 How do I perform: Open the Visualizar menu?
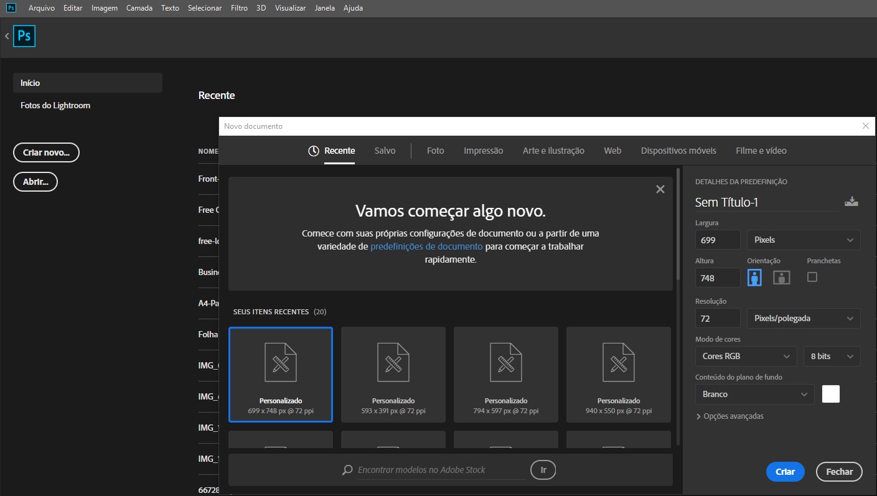tap(290, 8)
